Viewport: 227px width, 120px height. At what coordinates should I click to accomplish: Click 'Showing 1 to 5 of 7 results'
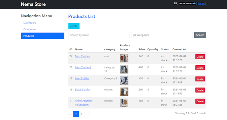coord(191,113)
